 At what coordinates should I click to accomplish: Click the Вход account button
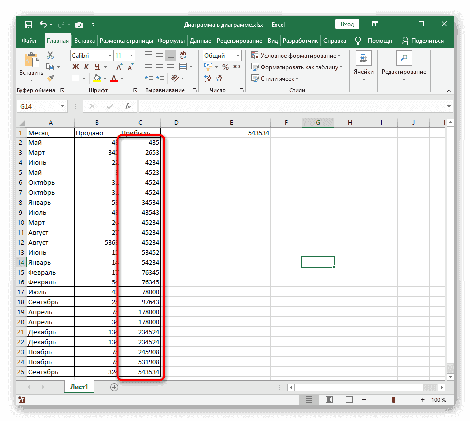[347, 23]
